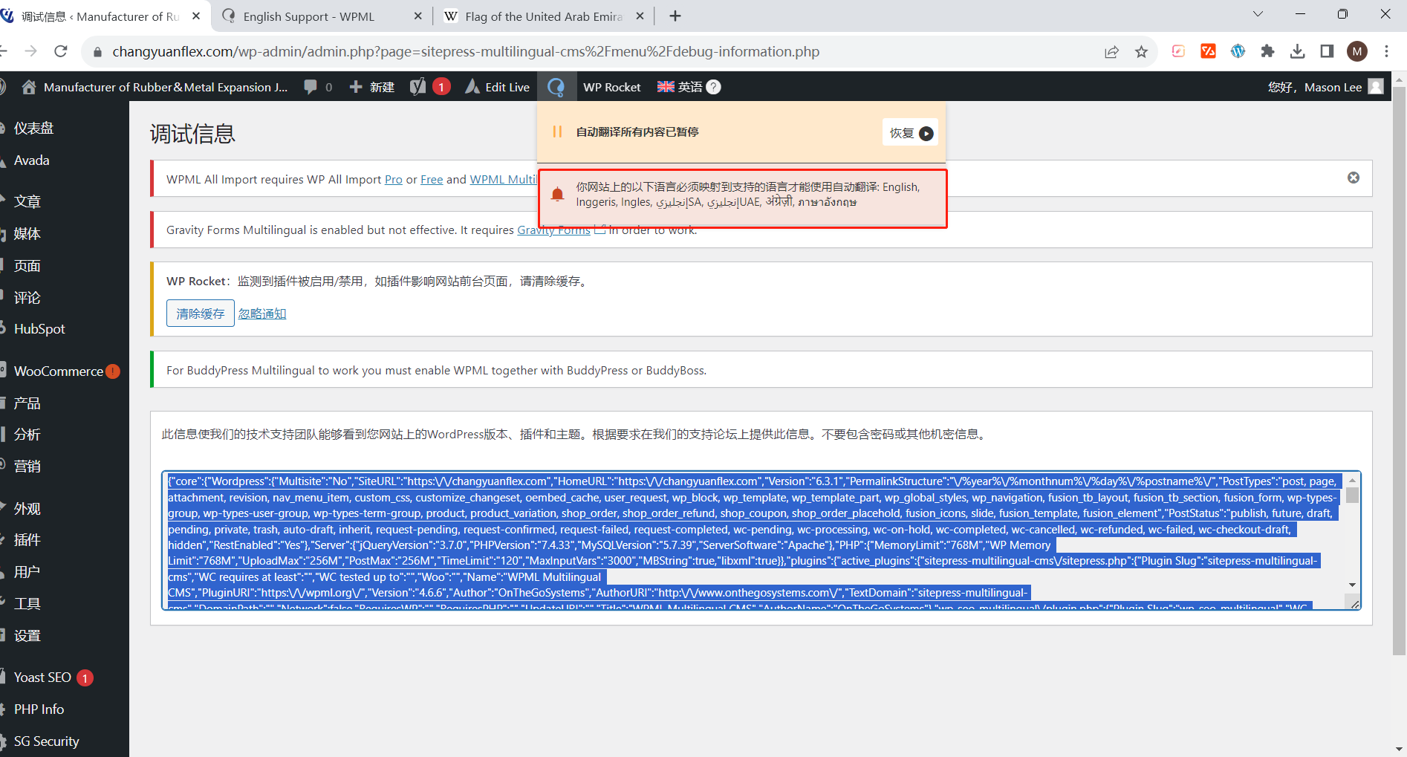Open comments bubble in admin bar

coord(317,87)
